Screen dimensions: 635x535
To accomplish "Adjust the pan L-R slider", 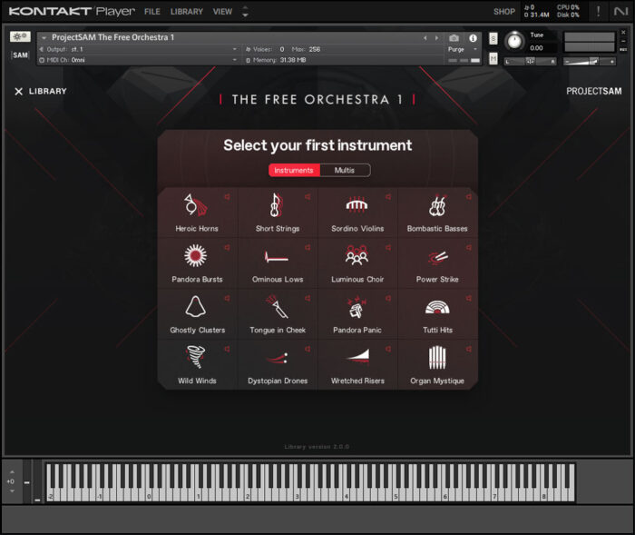I will [x=530, y=61].
